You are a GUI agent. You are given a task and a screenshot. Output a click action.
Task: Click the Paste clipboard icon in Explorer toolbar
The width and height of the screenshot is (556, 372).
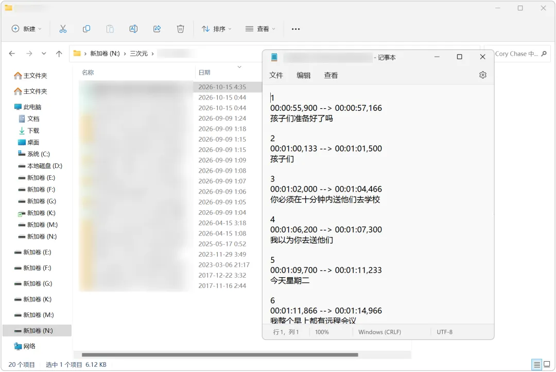point(110,29)
